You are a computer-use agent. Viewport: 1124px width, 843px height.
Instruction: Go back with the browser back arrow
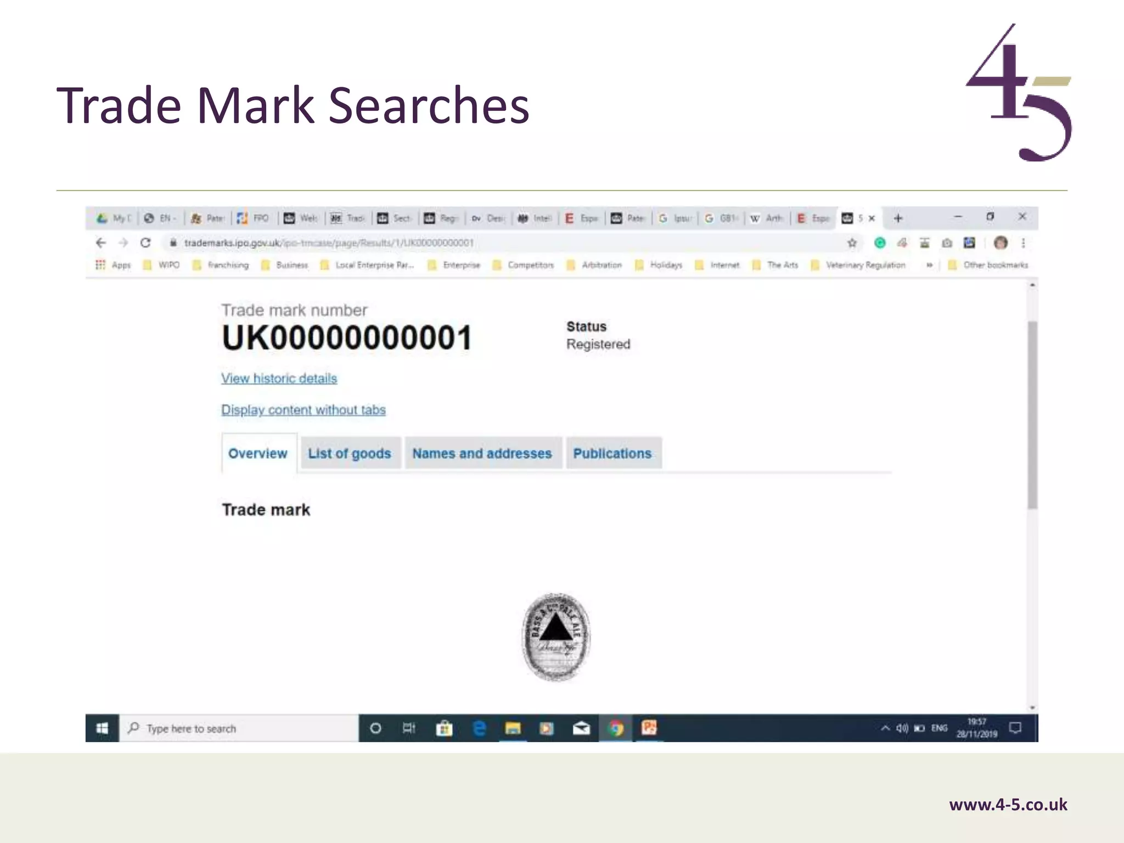tap(100, 243)
